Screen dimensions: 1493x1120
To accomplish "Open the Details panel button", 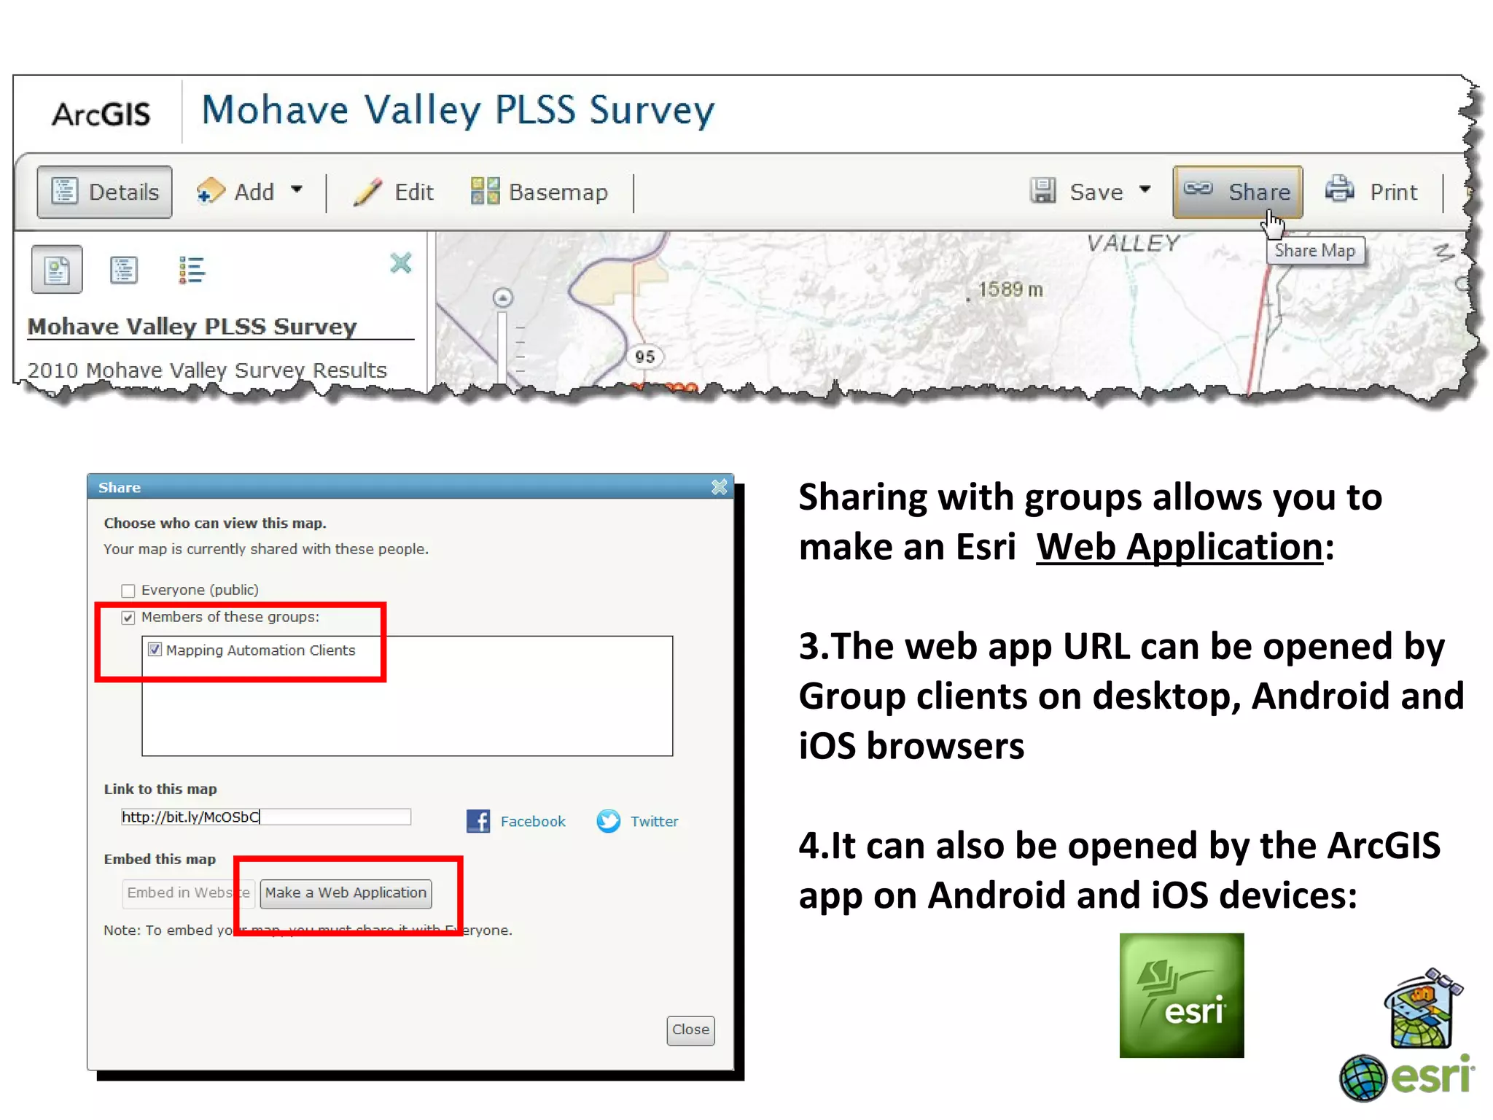I will tap(104, 192).
